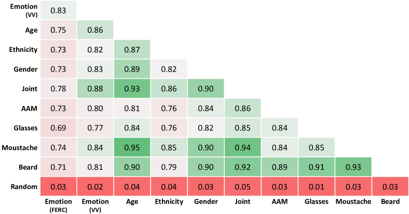409x214 pixels.
Task: Click the 0.95 cell for Moustache and Age
Action: click(x=132, y=148)
